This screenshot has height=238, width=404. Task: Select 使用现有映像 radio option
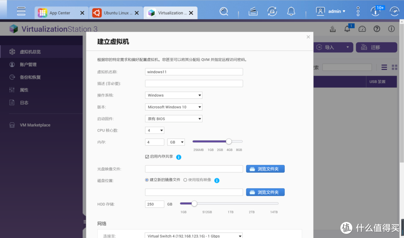coord(185,180)
